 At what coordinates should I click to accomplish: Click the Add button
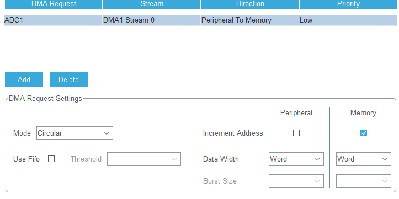point(24,79)
